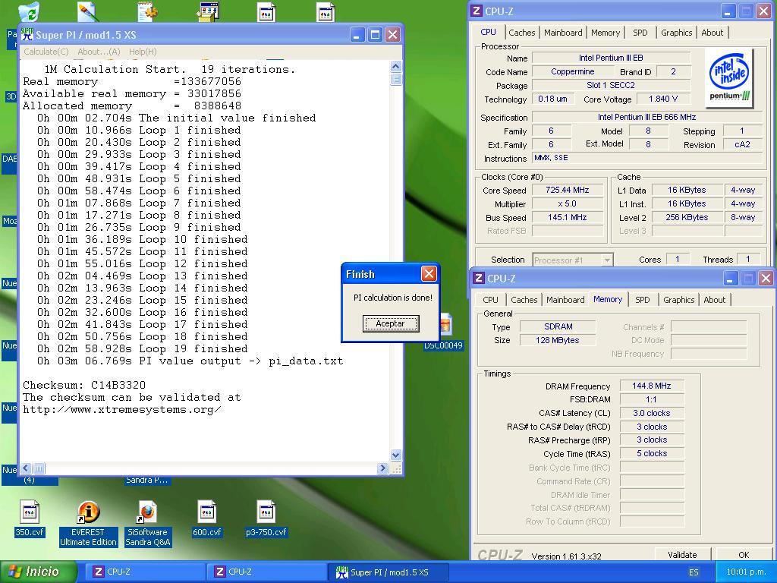Select the DSC00049 desktop image file
This screenshot has height=583, width=777.
click(444, 332)
